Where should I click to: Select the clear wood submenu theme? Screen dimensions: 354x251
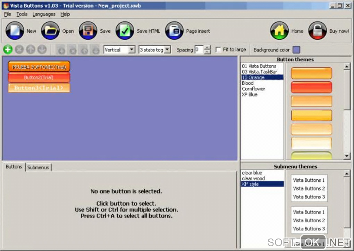[x=262, y=179]
